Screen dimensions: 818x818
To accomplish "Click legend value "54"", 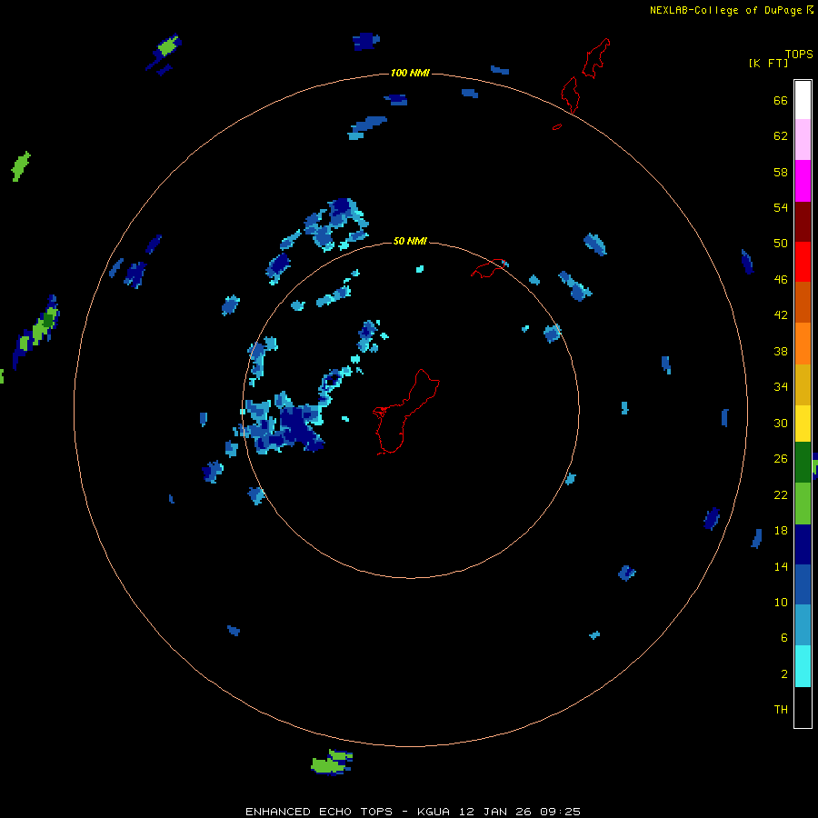I will click(781, 207).
